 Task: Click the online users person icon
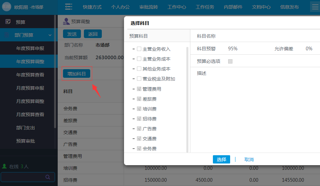(4, 166)
